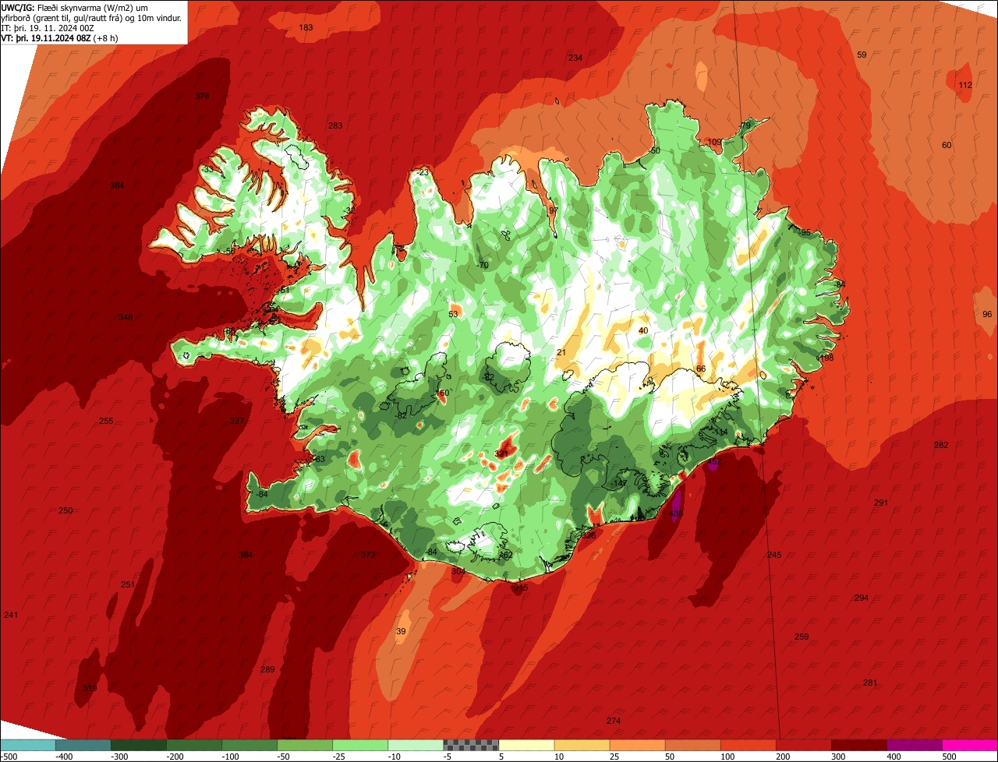This screenshot has height=762, width=998.
Task: Pick the legend swatch between -100 and -50
Action: 249,745
